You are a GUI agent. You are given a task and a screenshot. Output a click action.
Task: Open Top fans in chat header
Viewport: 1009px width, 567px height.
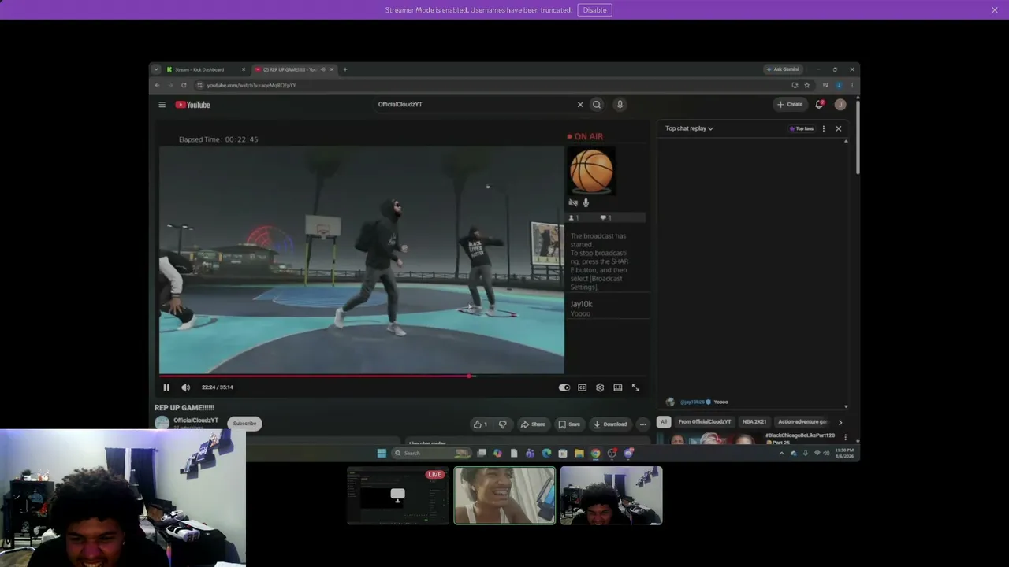802,128
